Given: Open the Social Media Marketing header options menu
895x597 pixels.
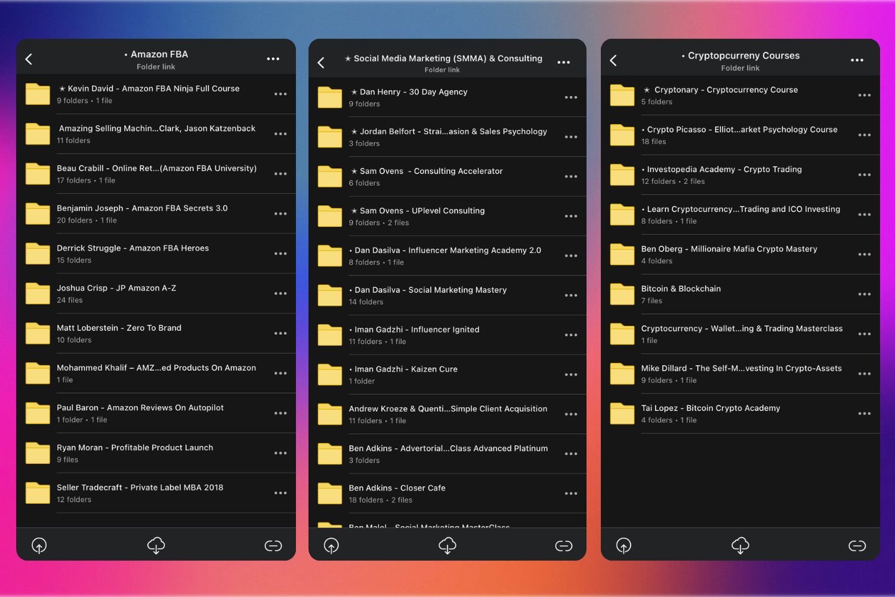Looking at the screenshot, I should point(564,63).
